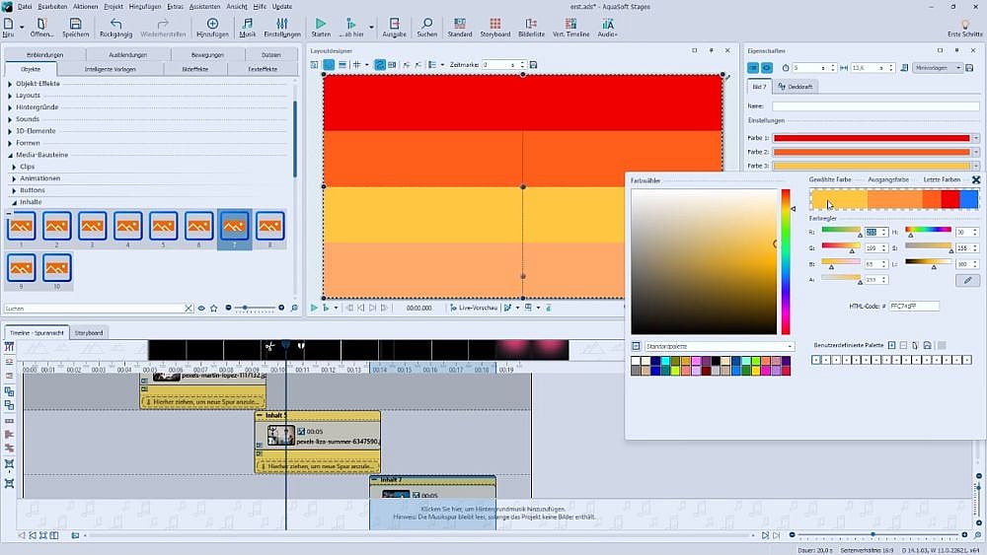Viewport: 987px width, 555px height.
Task: Click the blue swatch in Letzte Farben
Action: point(968,199)
